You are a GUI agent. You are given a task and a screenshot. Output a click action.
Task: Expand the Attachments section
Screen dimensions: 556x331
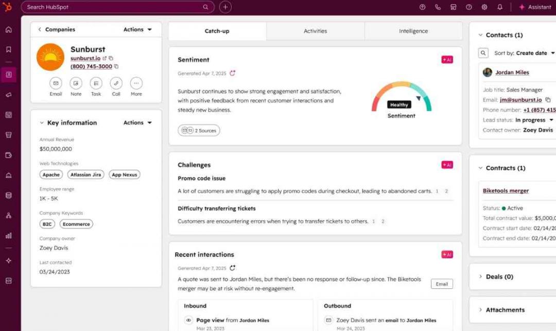click(480, 310)
